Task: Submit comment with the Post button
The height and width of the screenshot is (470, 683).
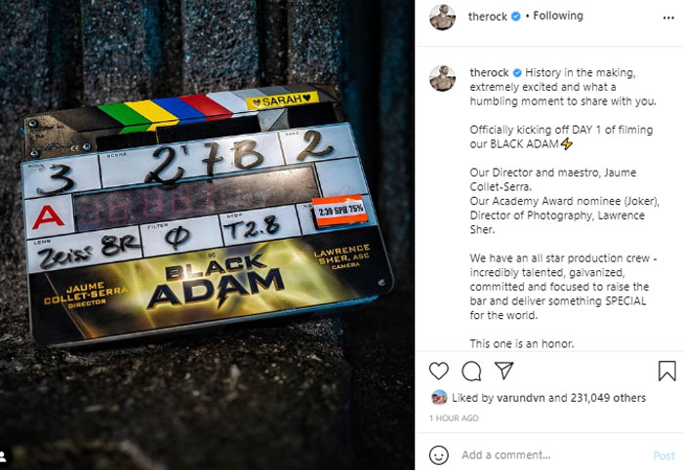Action: 663,455
